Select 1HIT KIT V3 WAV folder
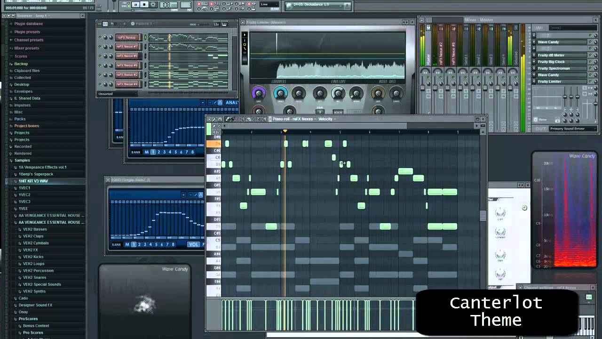Image resolution: width=602 pixels, height=339 pixels. pos(33,181)
